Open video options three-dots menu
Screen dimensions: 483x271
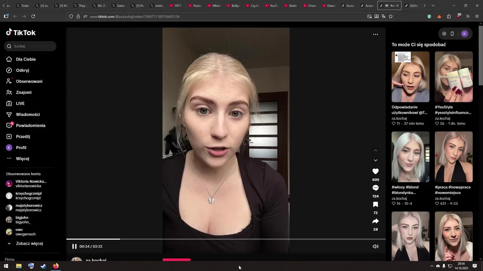coord(375,34)
